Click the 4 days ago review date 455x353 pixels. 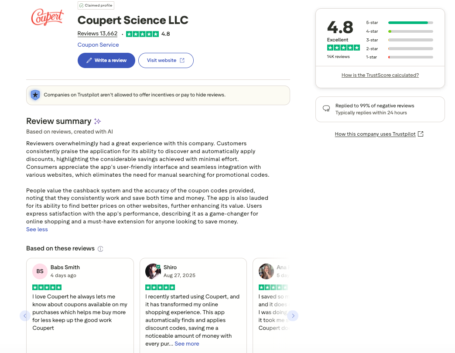coord(63,275)
